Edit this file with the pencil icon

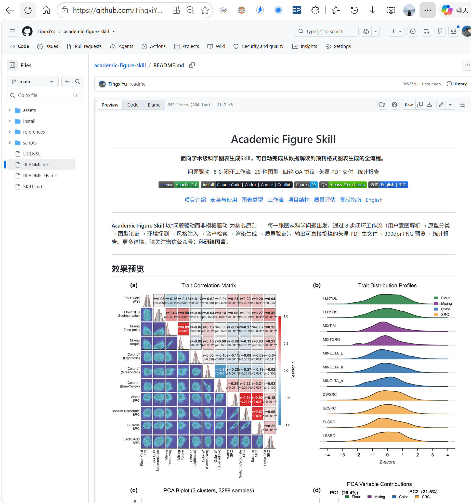pos(441,105)
